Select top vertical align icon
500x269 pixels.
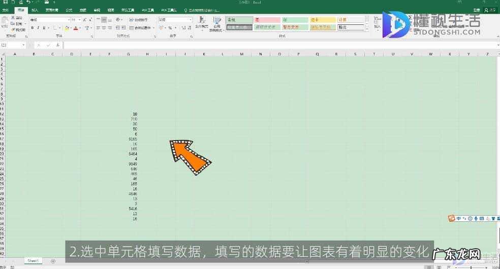99,20
